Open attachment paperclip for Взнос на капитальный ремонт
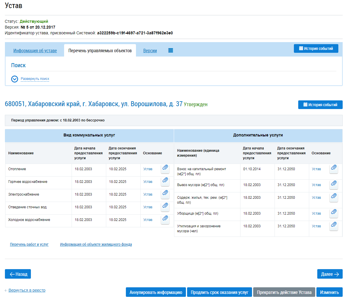This screenshot has width=347, height=300. pos(334,169)
